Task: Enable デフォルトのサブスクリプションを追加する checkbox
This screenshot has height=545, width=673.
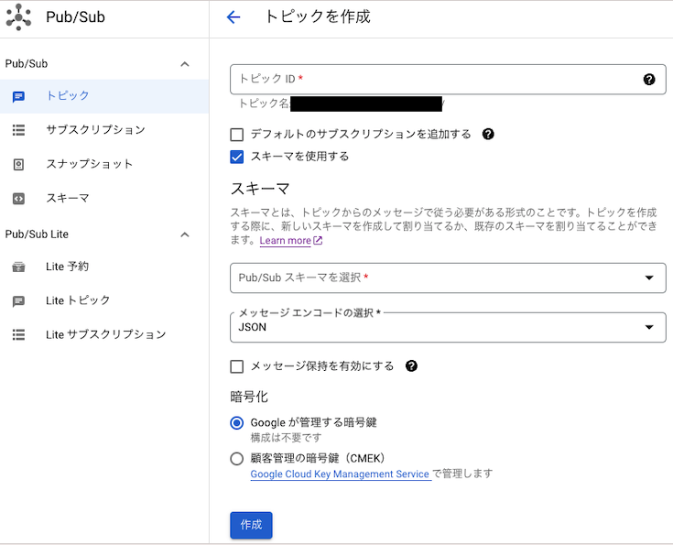Action: (x=237, y=135)
